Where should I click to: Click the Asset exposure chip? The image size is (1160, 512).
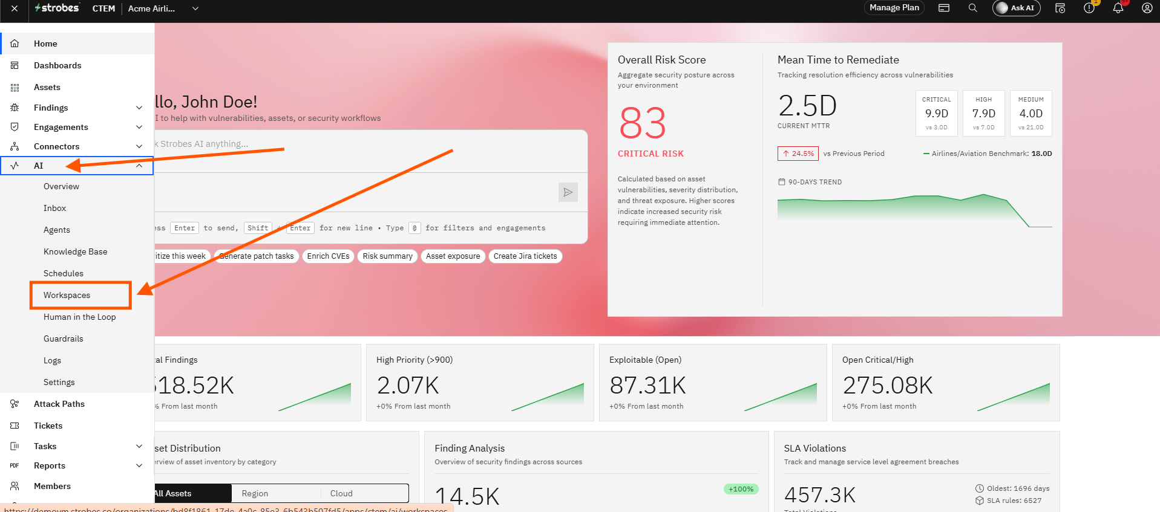pyautogui.click(x=453, y=256)
